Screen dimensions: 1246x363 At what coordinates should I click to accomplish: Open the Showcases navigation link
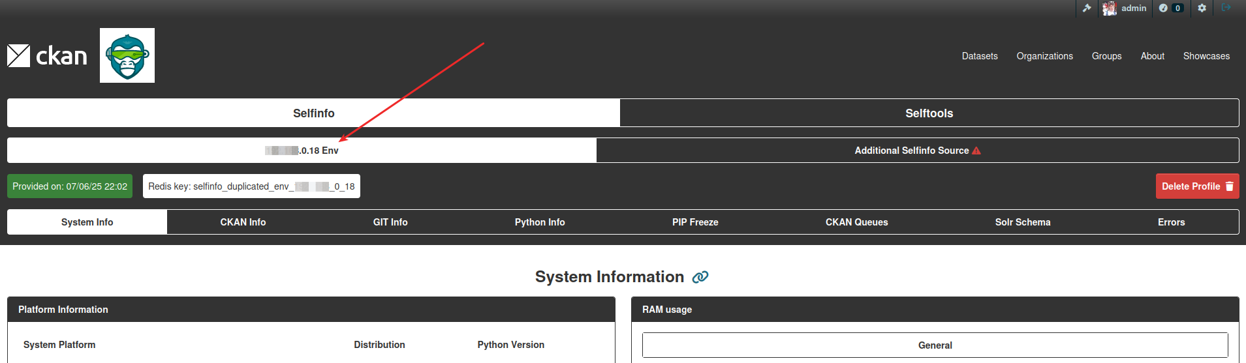tap(1206, 56)
